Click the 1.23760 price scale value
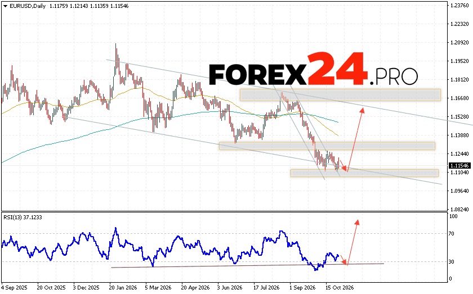The width and height of the screenshot is (473, 294). click(459, 6)
